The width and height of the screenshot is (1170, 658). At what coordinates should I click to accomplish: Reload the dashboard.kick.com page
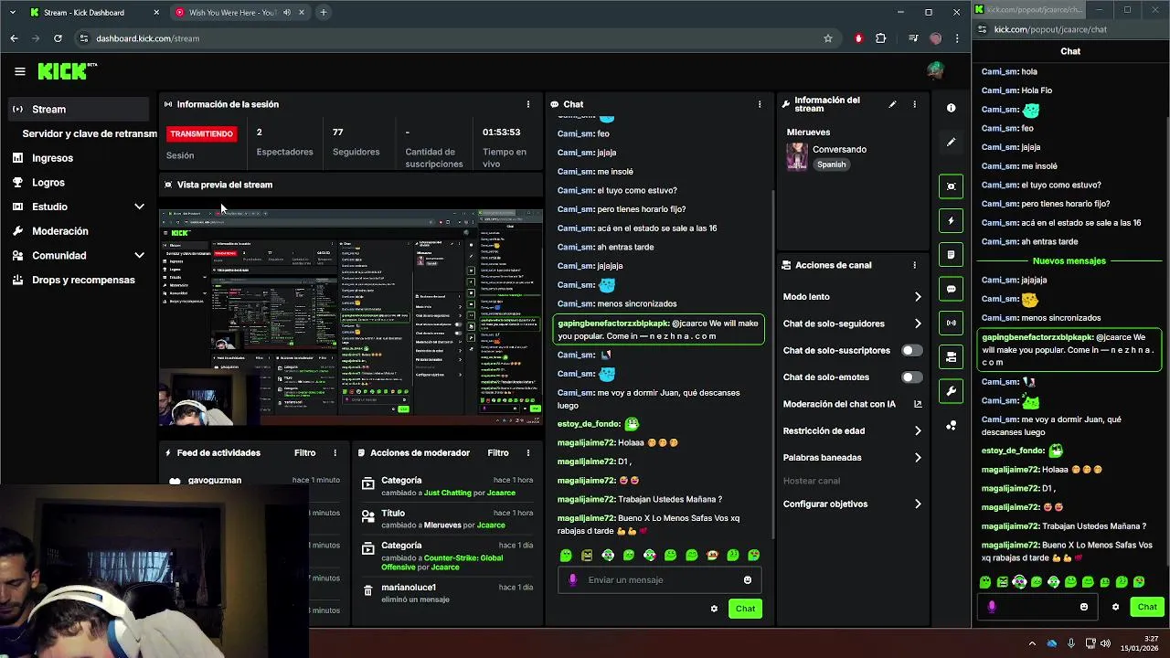click(x=58, y=38)
